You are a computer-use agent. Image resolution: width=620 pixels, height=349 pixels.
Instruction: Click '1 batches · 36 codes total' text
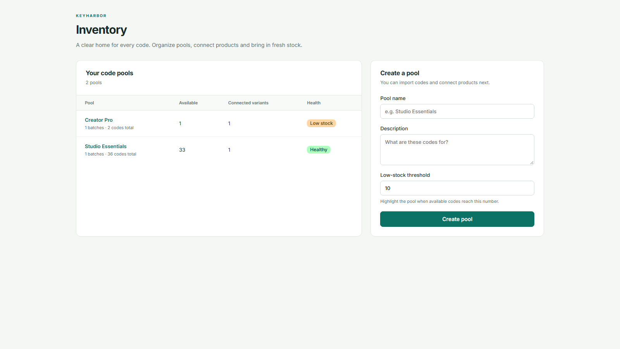point(110,154)
